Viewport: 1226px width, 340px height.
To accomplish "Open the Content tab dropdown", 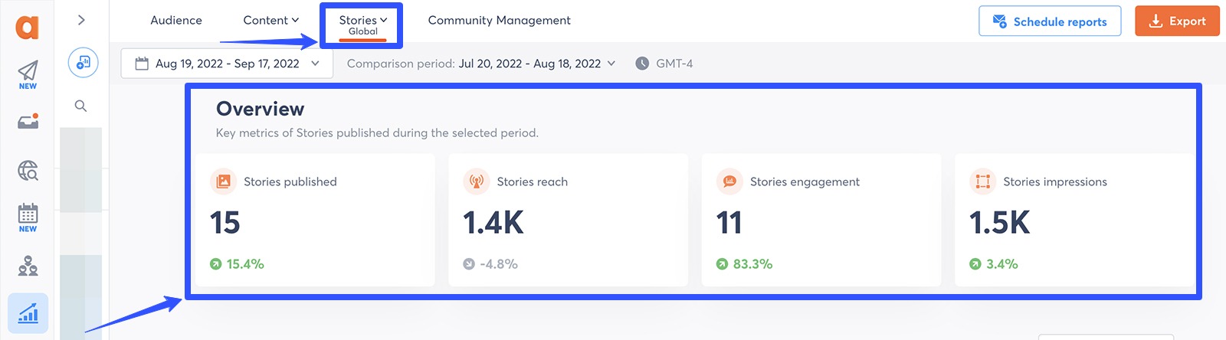I will [x=270, y=21].
